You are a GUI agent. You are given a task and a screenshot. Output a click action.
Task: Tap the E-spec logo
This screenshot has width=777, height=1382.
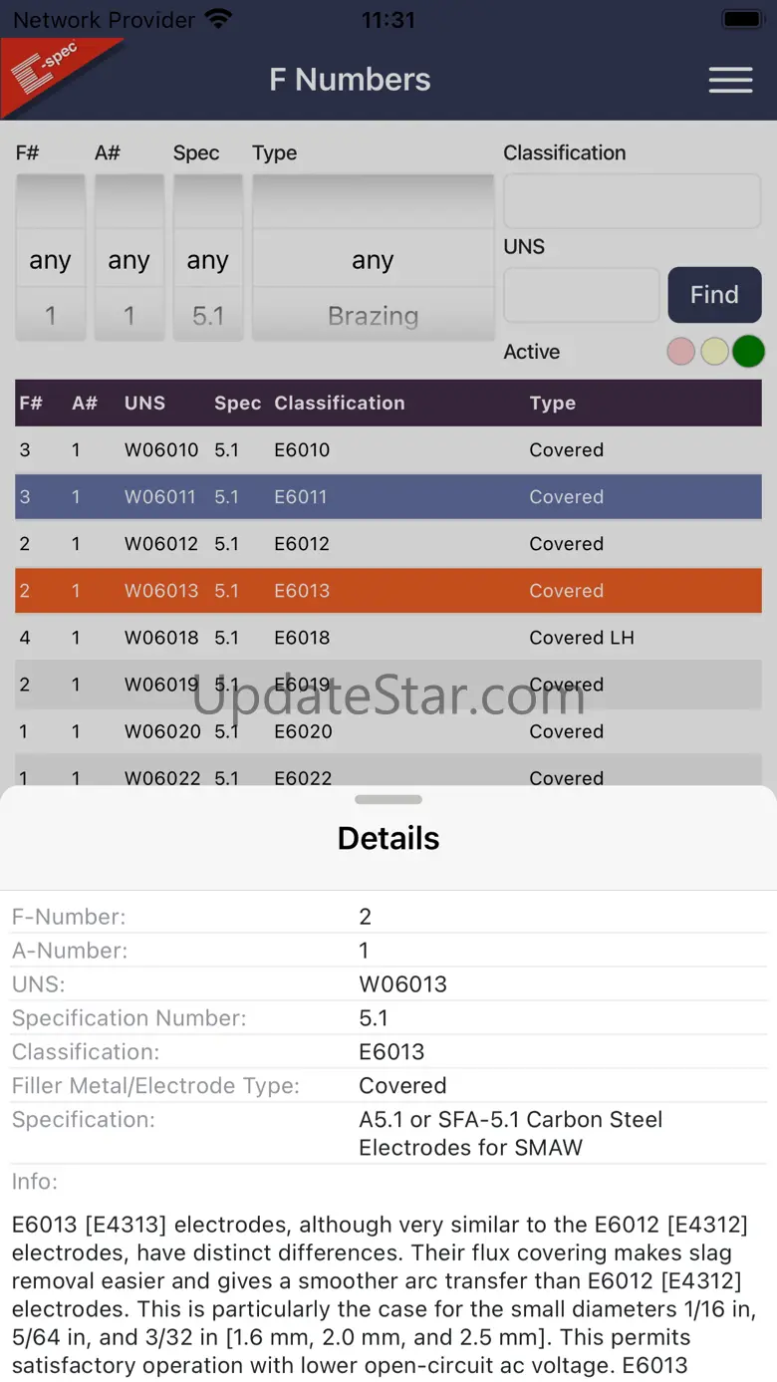(x=50, y=72)
